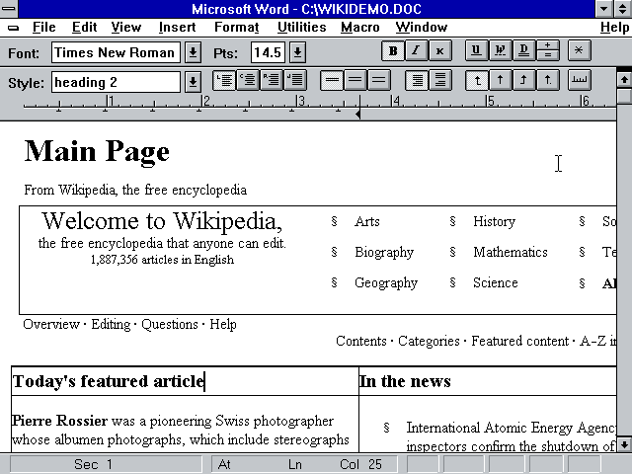Screen dimensions: 632x474
Task: Click the Editing link
Action: (x=111, y=325)
